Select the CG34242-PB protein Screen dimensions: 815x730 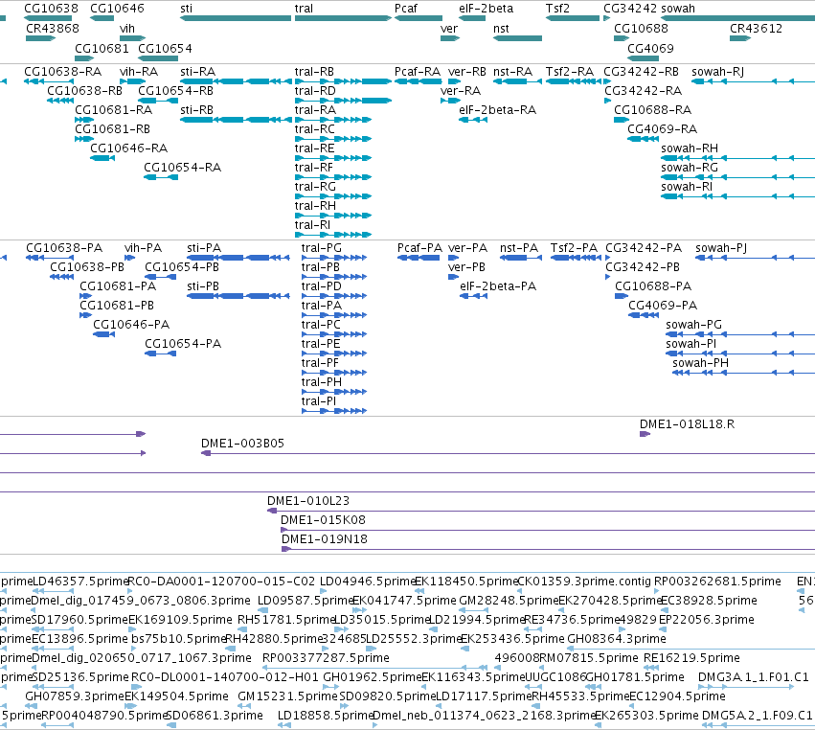coord(607,277)
